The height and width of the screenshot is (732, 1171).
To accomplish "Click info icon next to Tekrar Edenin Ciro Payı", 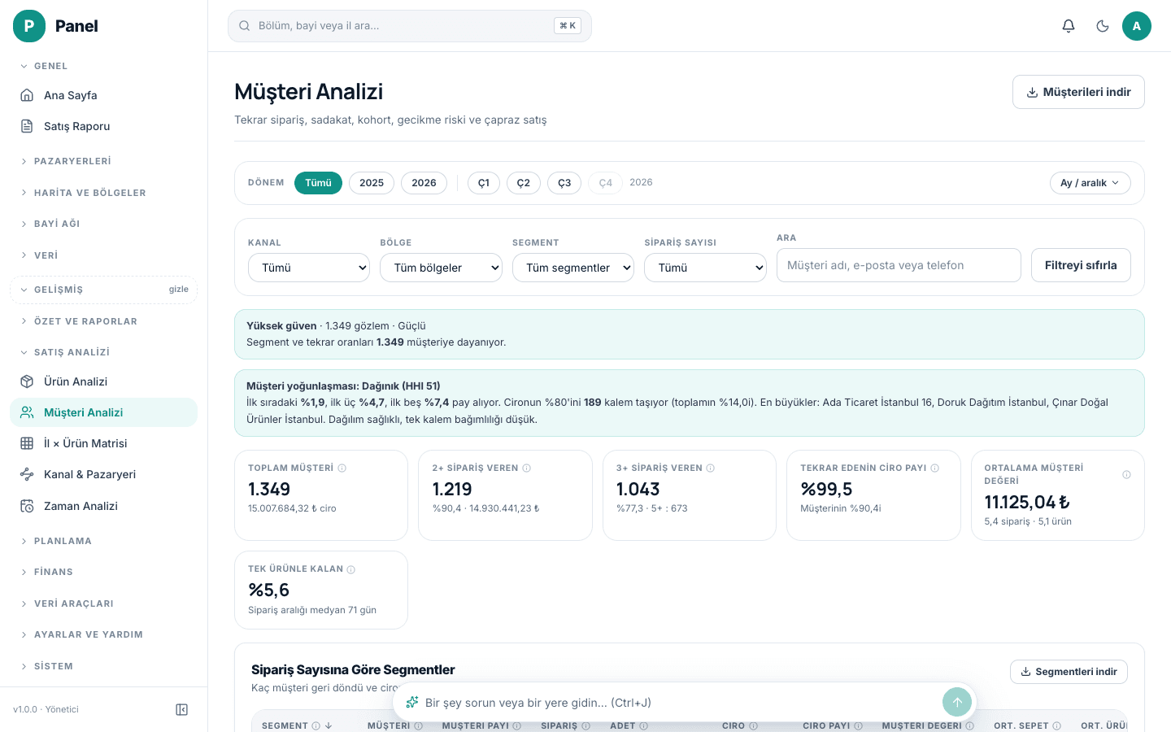I will [935, 468].
